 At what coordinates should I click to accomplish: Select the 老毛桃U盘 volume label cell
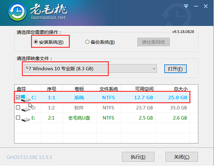coord(79,118)
